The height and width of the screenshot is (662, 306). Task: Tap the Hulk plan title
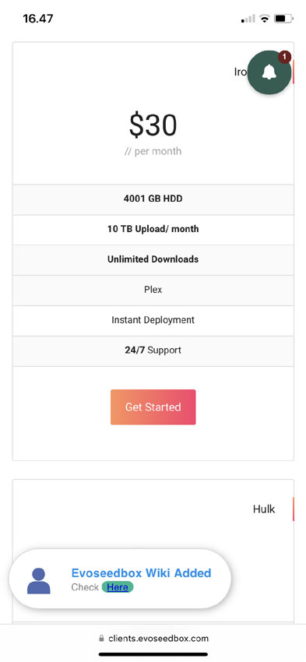pos(264,509)
